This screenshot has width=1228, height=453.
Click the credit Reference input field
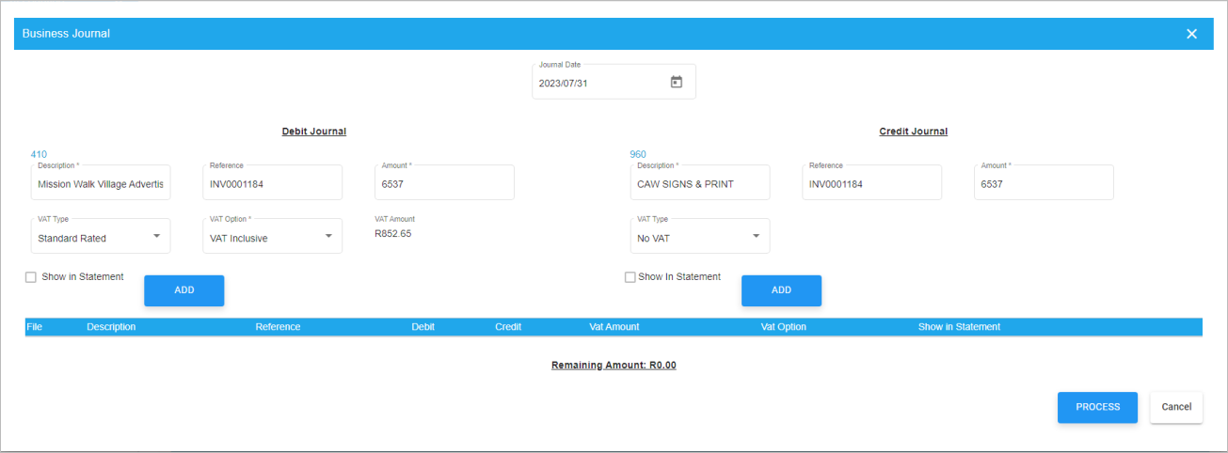coord(872,184)
